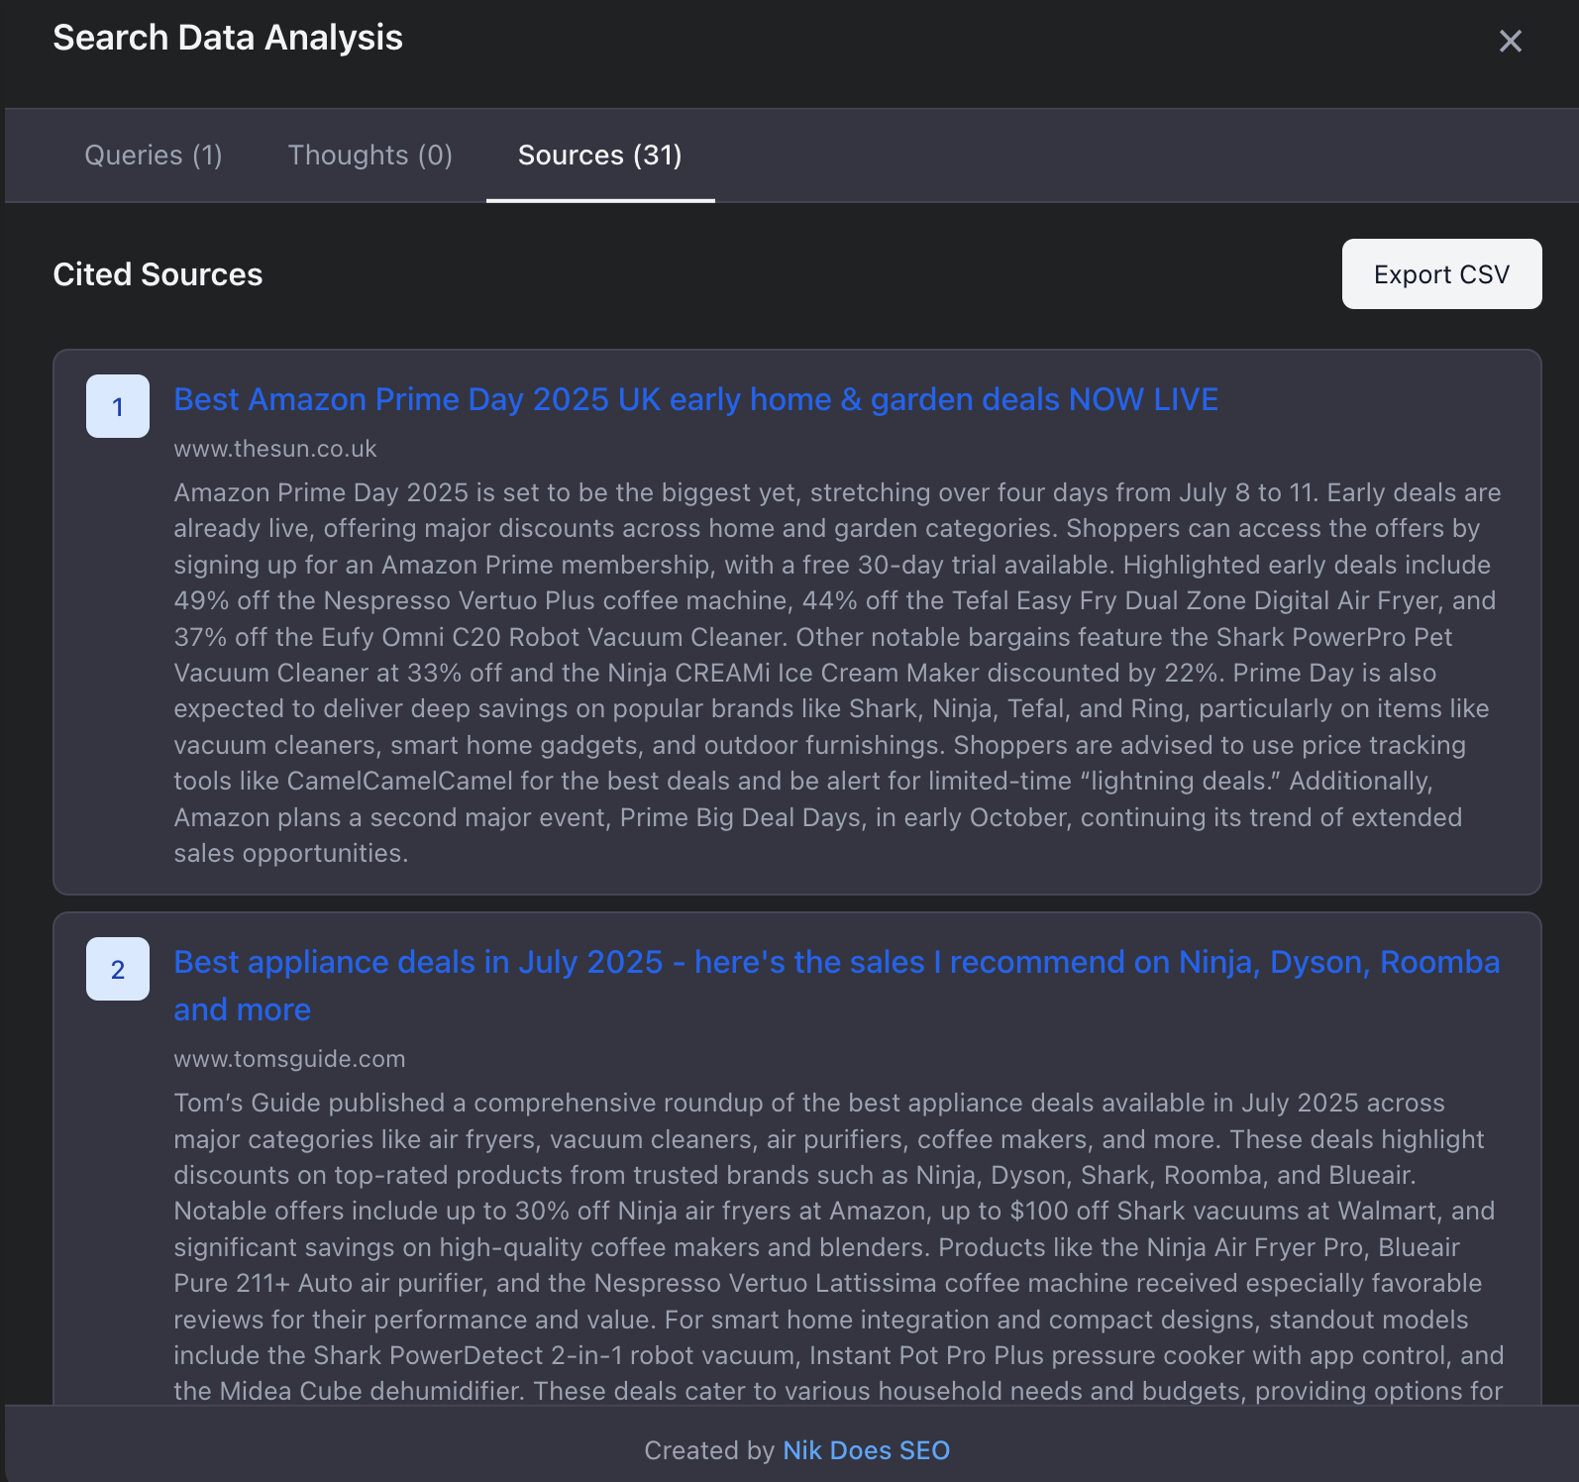Viewport: 1579px width, 1482px height.
Task: Open the Thoughts (0) tab
Action: tap(370, 156)
